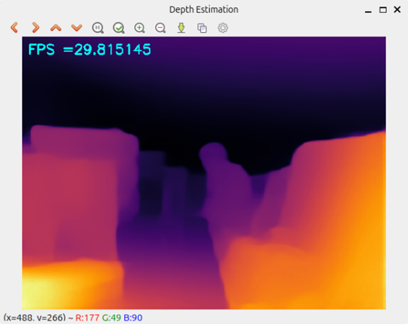The height and width of the screenshot is (324, 408).
Task: Fit image to window checkmark icon
Action: pos(118,28)
